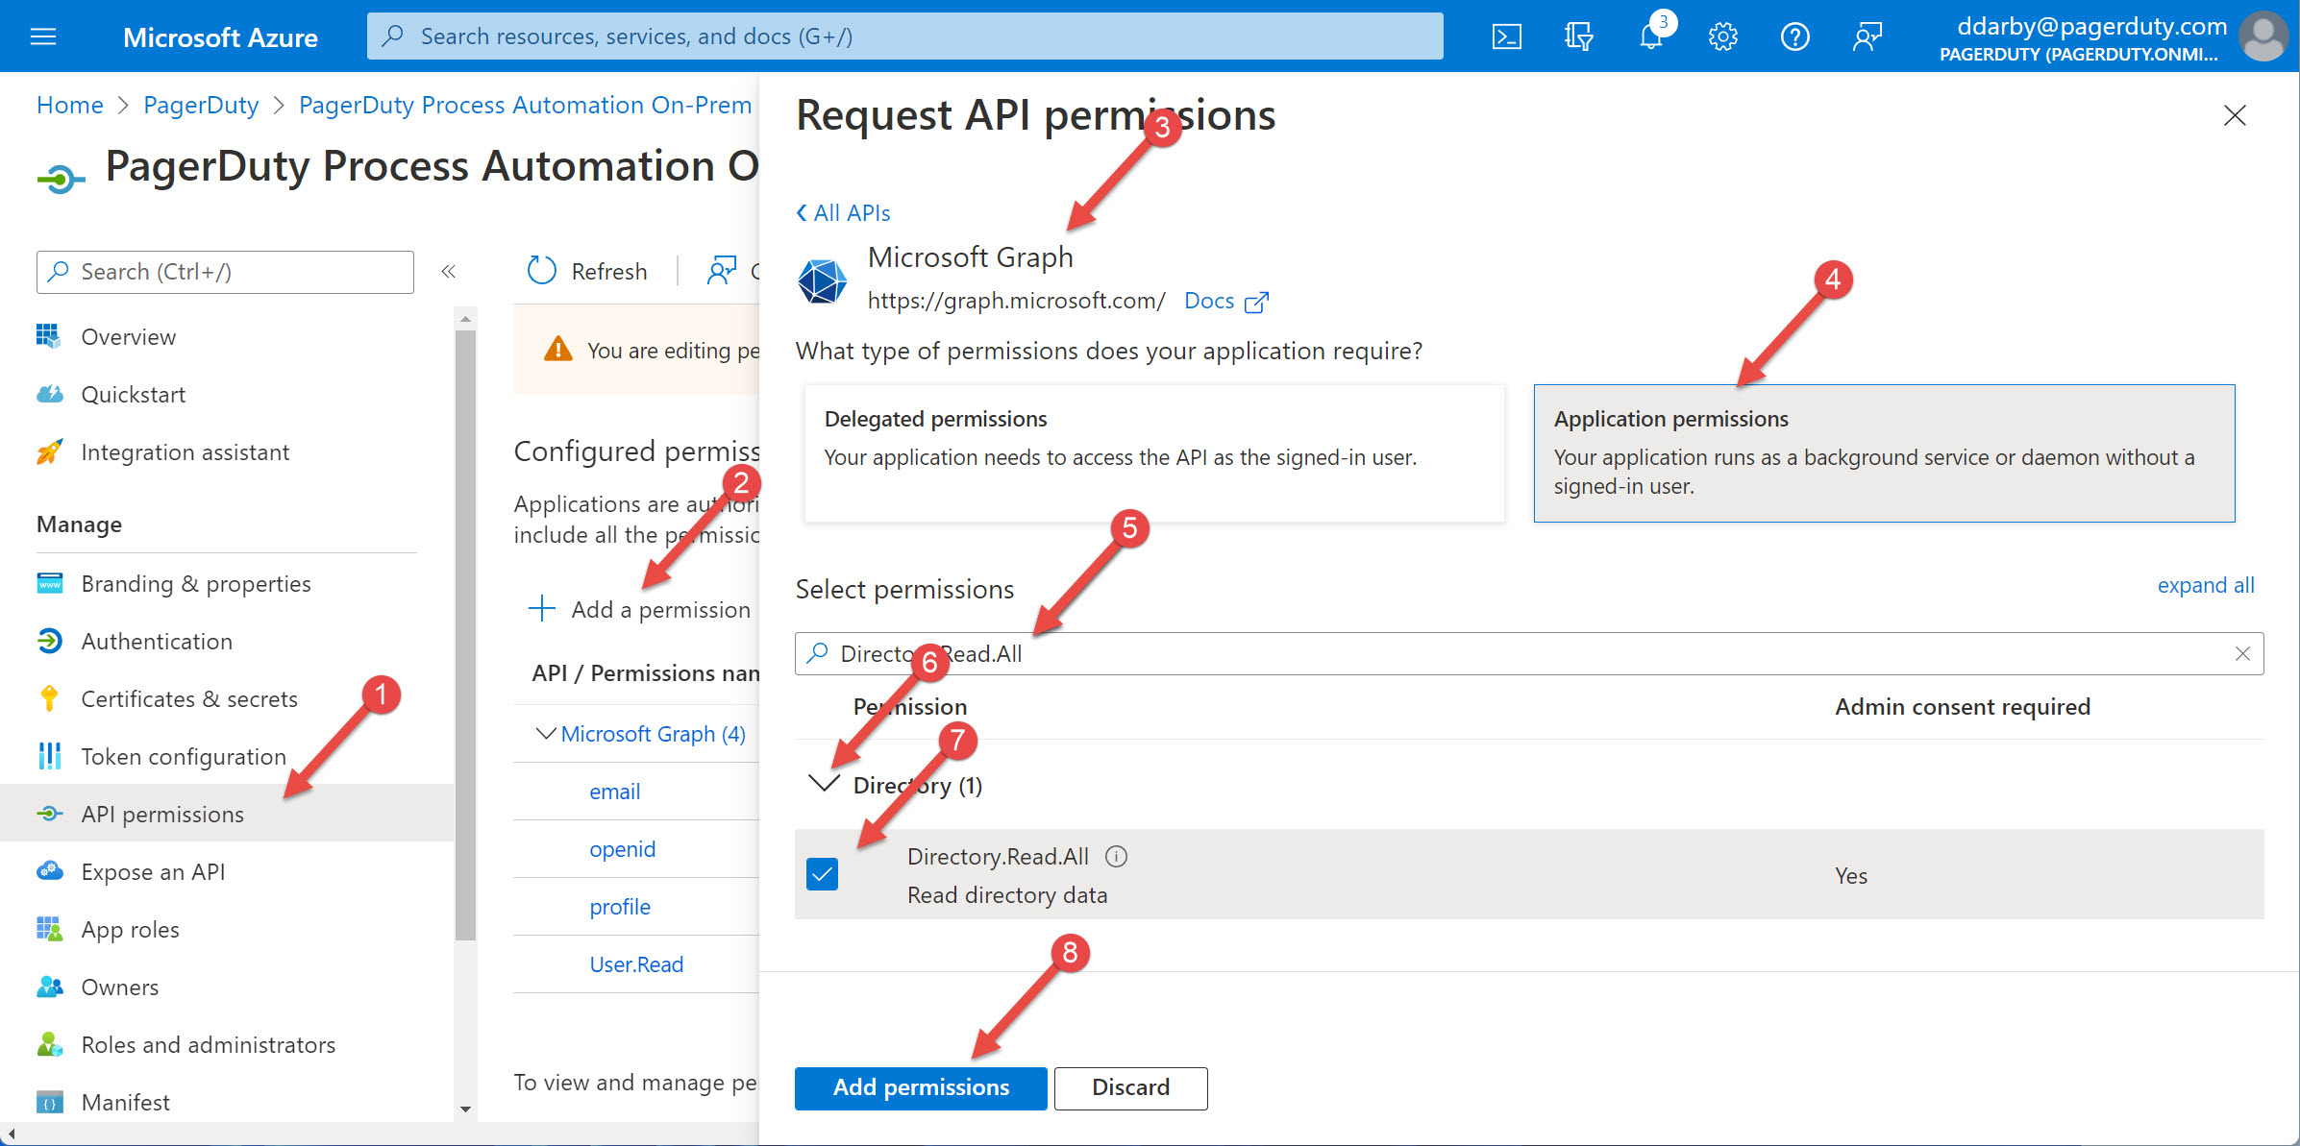Select the Delegated permissions card
The height and width of the screenshot is (1146, 2300).
pos(1153,453)
